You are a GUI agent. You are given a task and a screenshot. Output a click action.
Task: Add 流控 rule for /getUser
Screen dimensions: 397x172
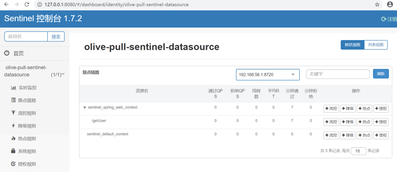[331, 122]
